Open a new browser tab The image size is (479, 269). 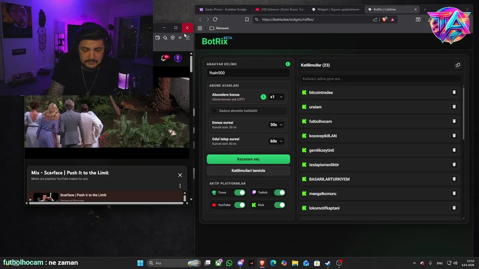[425, 9]
